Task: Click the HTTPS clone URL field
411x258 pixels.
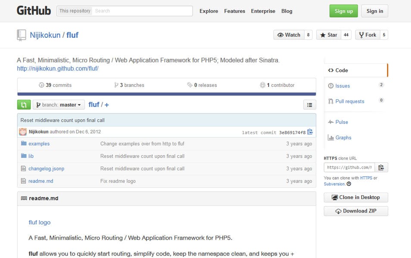Action: [x=349, y=167]
